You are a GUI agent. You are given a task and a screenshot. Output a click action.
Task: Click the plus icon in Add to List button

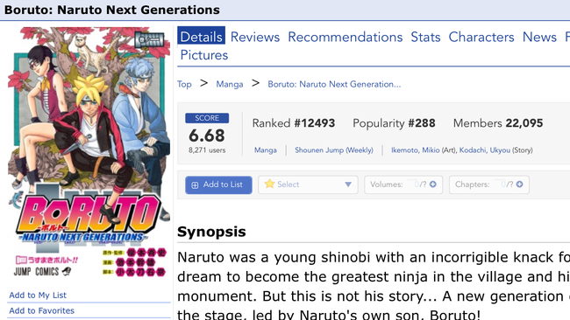click(195, 185)
